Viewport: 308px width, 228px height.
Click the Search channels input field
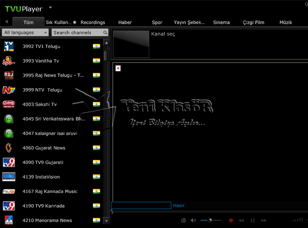point(76,33)
